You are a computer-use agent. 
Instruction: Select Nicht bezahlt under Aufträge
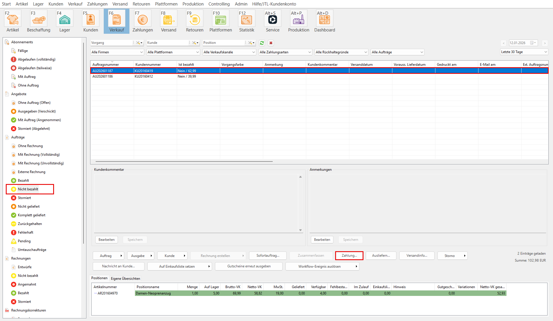click(x=28, y=189)
